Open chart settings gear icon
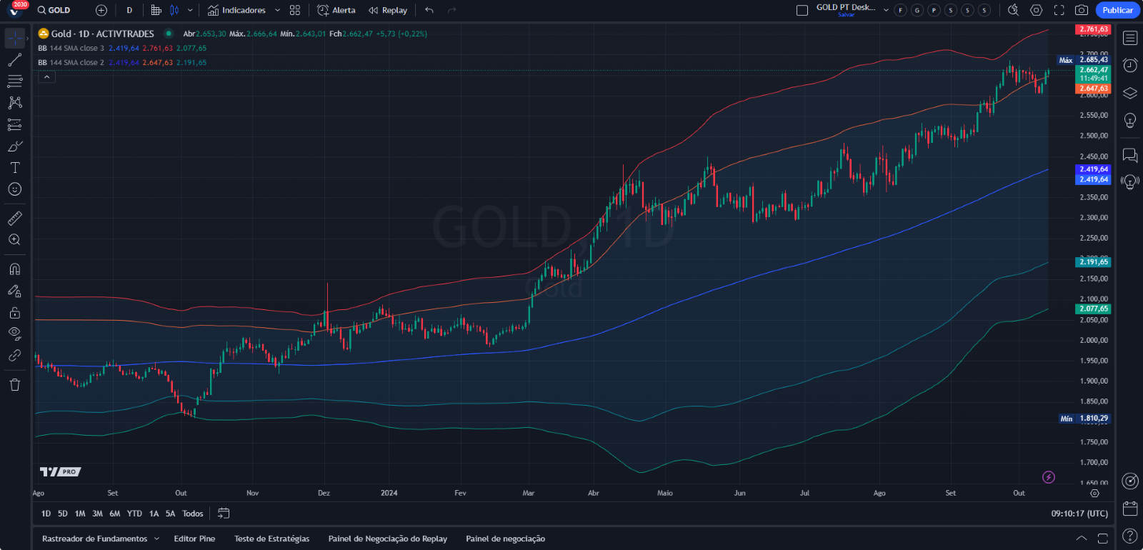This screenshot has width=1143, height=550. click(x=1036, y=10)
